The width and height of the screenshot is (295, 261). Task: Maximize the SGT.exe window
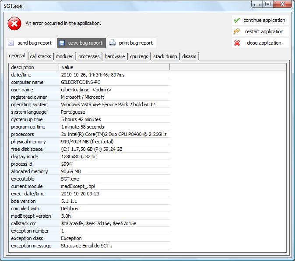267,4
